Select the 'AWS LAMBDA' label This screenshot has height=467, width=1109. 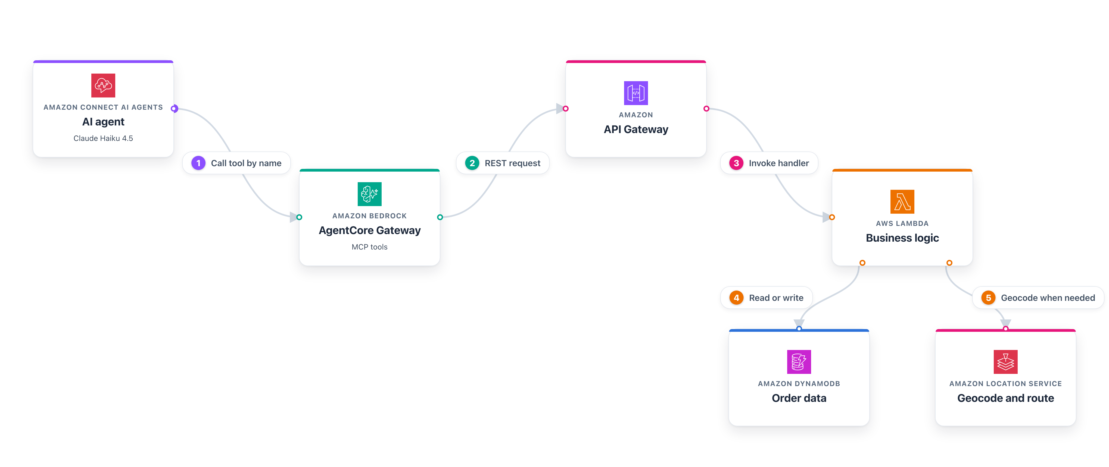click(x=902, y=224)
